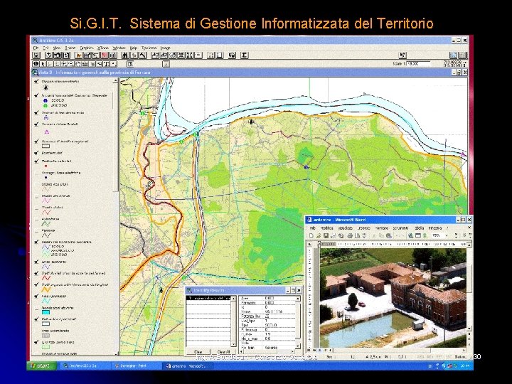
Task: Open Word Modifica menu
Action: tap(327, 228)
